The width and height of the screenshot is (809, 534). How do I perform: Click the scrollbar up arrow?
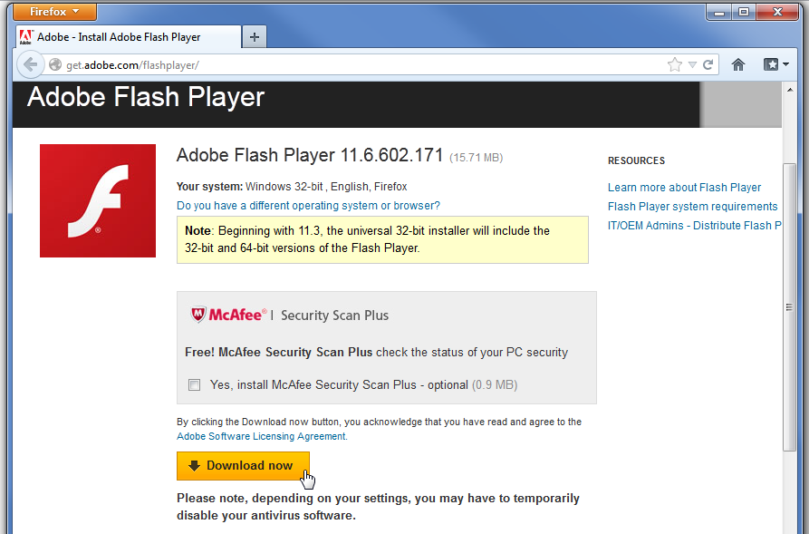790,90
